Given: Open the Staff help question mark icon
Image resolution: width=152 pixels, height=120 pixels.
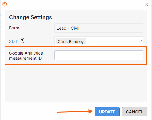Looking at the screenshot, I should coord(22,40).
